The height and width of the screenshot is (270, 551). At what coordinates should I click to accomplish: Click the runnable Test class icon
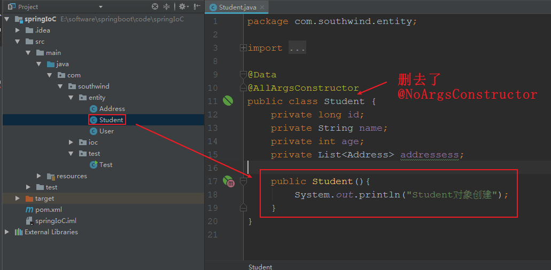[x=94, y=165]
